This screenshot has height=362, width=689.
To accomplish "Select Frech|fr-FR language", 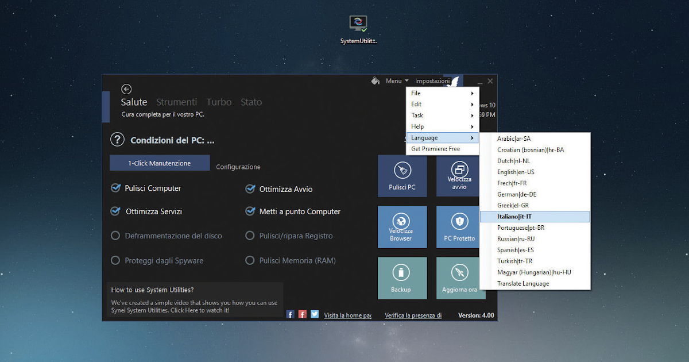I will point(535,183).
